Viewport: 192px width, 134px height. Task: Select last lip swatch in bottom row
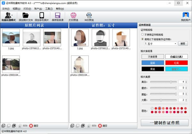click(x=186, y=112)
